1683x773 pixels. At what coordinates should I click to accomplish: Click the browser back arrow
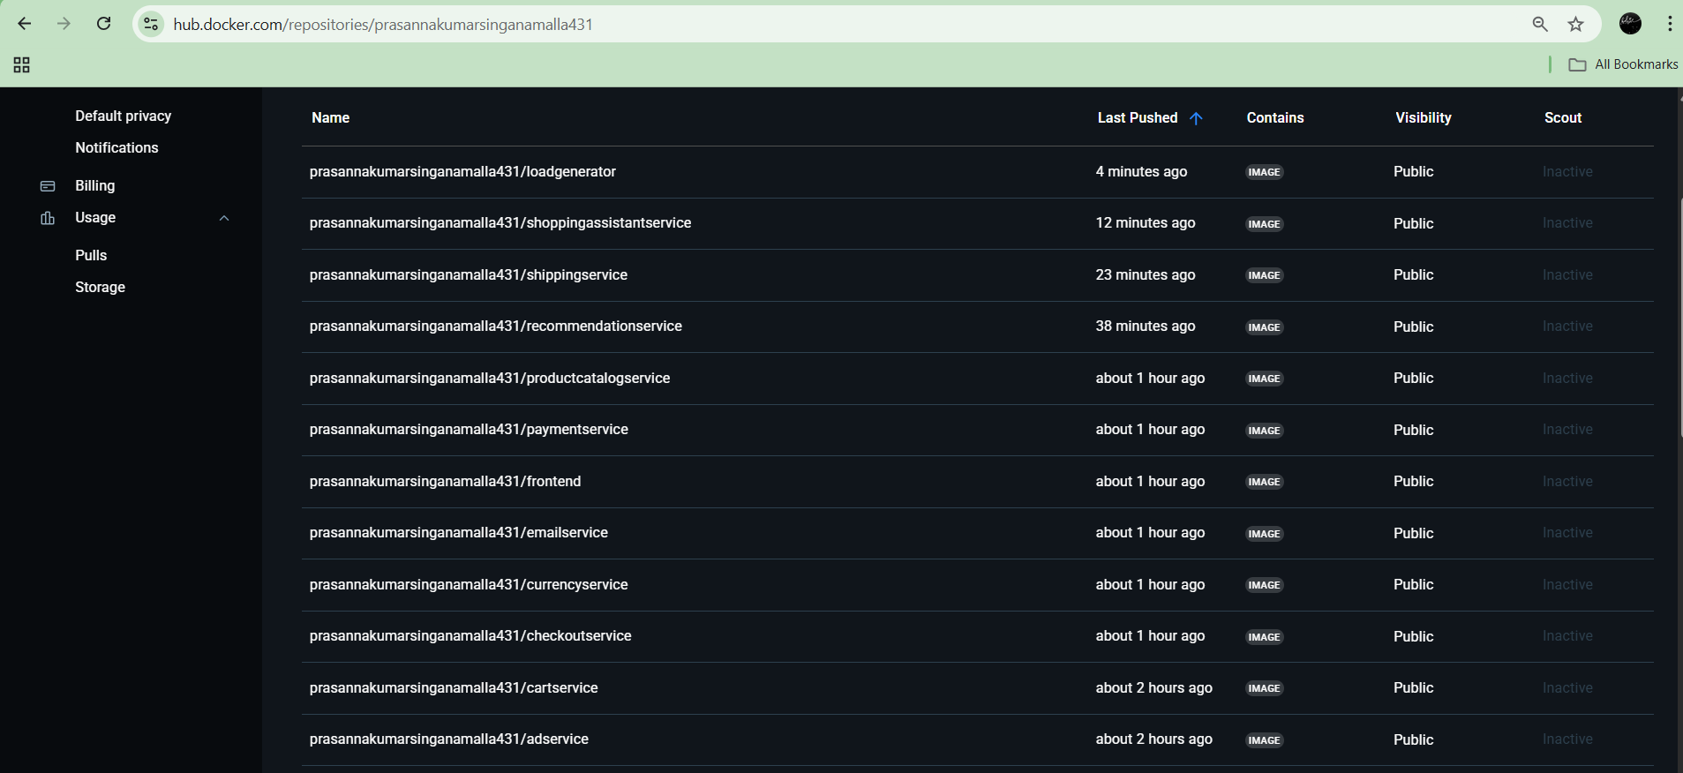[25, 24]
